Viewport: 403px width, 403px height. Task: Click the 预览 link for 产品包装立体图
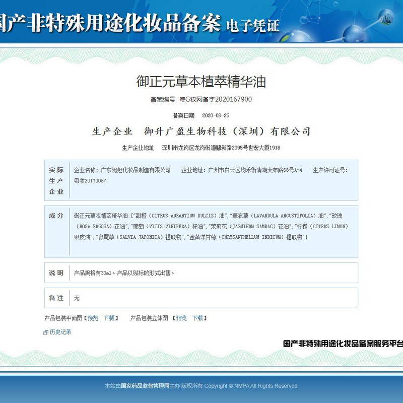(181, 318)
